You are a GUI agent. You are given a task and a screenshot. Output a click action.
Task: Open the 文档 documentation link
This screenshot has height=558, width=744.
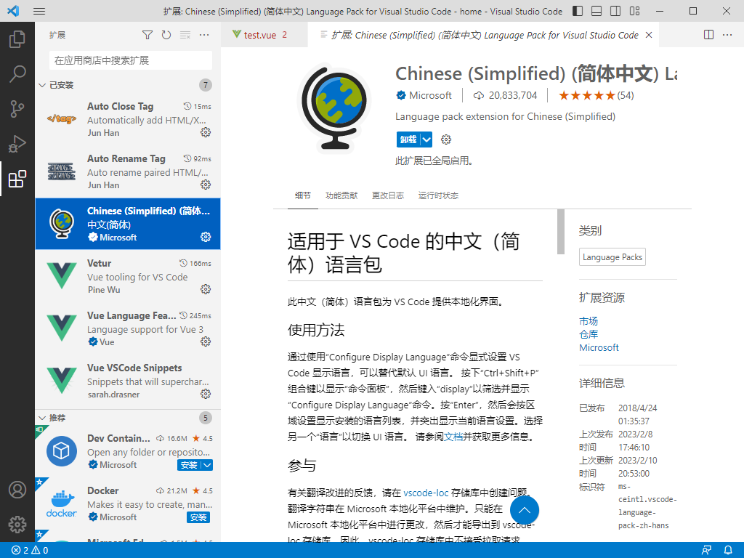(453, 437)
